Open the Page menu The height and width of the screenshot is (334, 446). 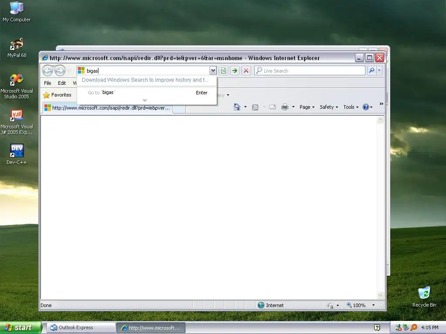(x=307, y=107)
